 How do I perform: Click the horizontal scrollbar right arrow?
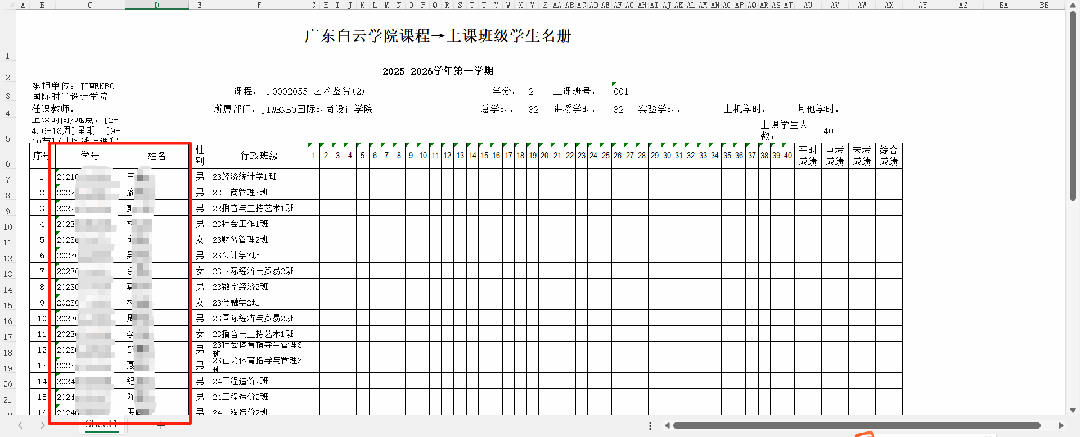1061,426
